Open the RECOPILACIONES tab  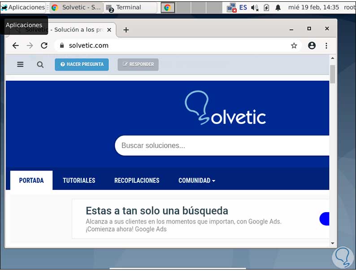[137, 180]
